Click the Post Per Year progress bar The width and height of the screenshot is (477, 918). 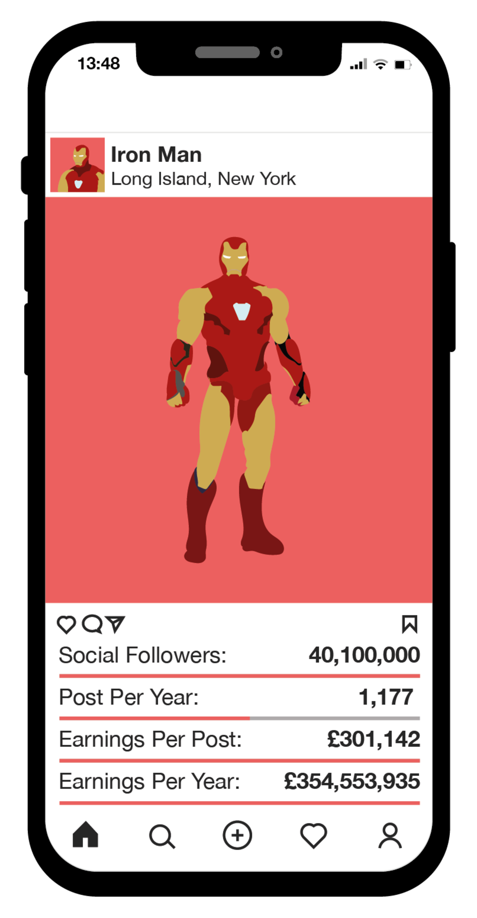(x=239, y=718)
